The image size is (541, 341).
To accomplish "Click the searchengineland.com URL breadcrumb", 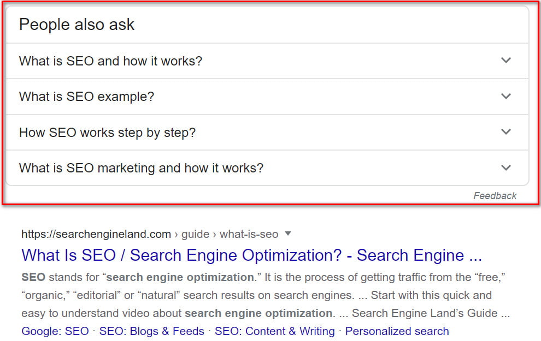I will point(96,234).
